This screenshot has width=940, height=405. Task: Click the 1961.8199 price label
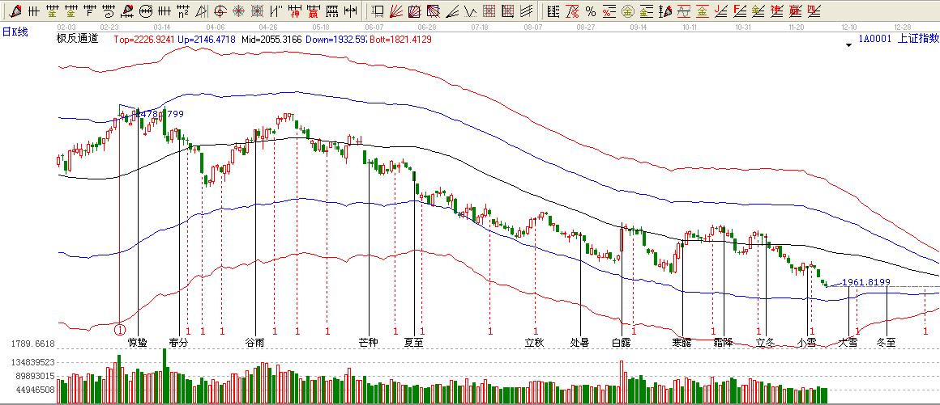click(x=865, y=282)
